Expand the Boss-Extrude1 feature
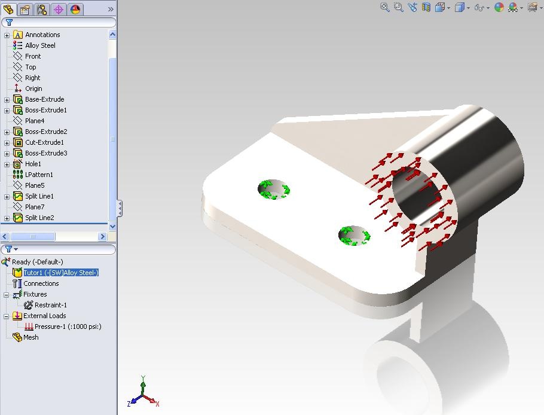This screenshot has height=415, width=544. [x=7, y=111]
